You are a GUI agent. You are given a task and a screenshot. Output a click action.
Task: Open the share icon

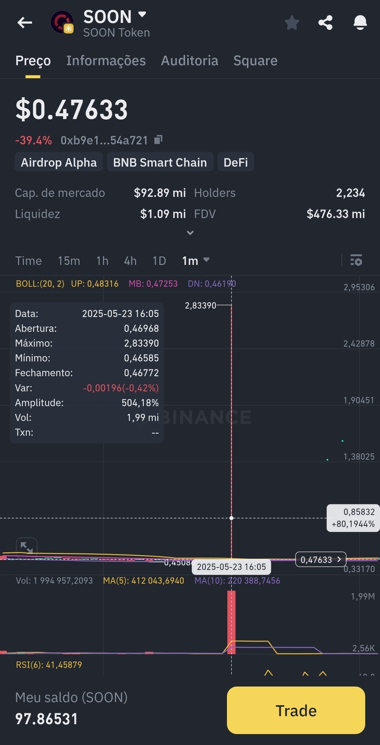(x=325, y=23)
